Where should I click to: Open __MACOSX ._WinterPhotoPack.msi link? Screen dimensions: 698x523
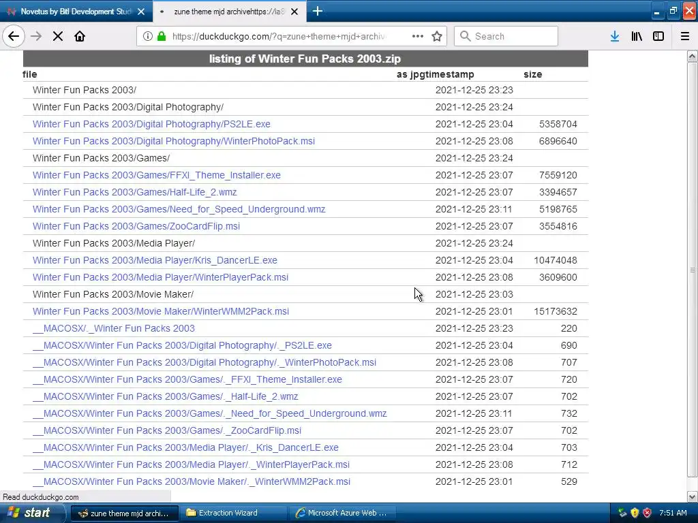[x=204, y=362]
